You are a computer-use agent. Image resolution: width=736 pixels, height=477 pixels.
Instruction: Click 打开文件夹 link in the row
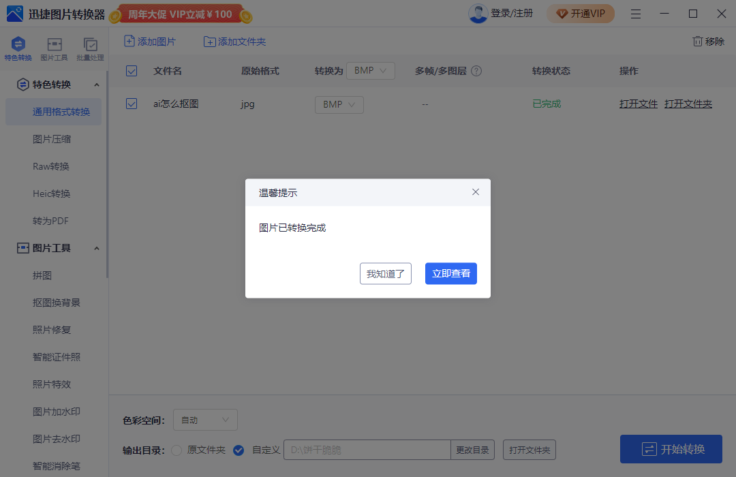tap(688, 104)
